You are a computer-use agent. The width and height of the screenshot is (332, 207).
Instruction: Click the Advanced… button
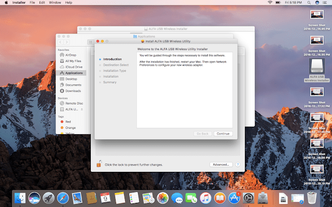click(220, 165)
